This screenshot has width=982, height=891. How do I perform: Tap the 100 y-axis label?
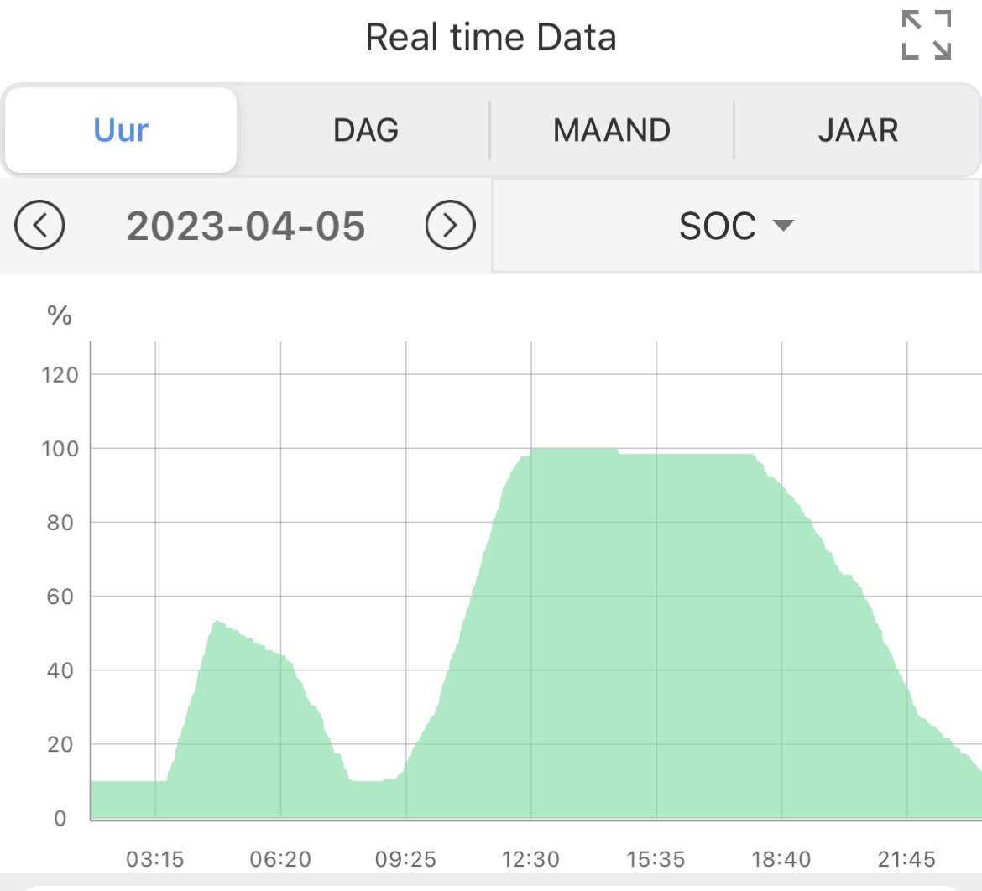(x=60, y=449)
